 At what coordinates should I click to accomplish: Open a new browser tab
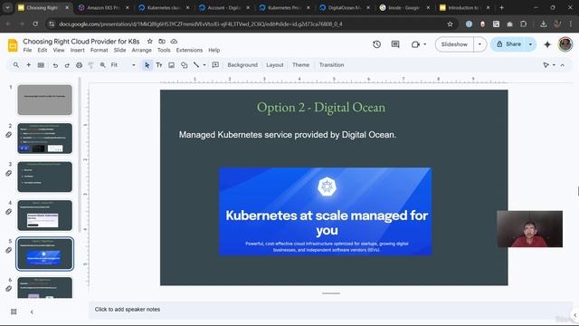pyautogui.click(x=501, y=7)
